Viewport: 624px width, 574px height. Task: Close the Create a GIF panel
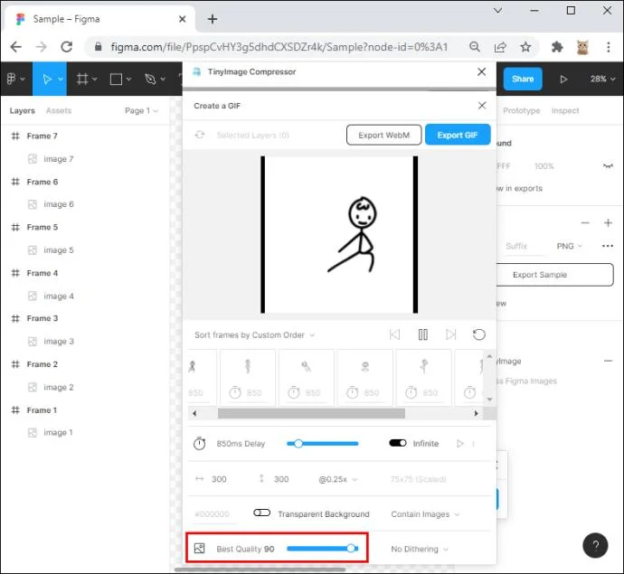tap(482, 106)
